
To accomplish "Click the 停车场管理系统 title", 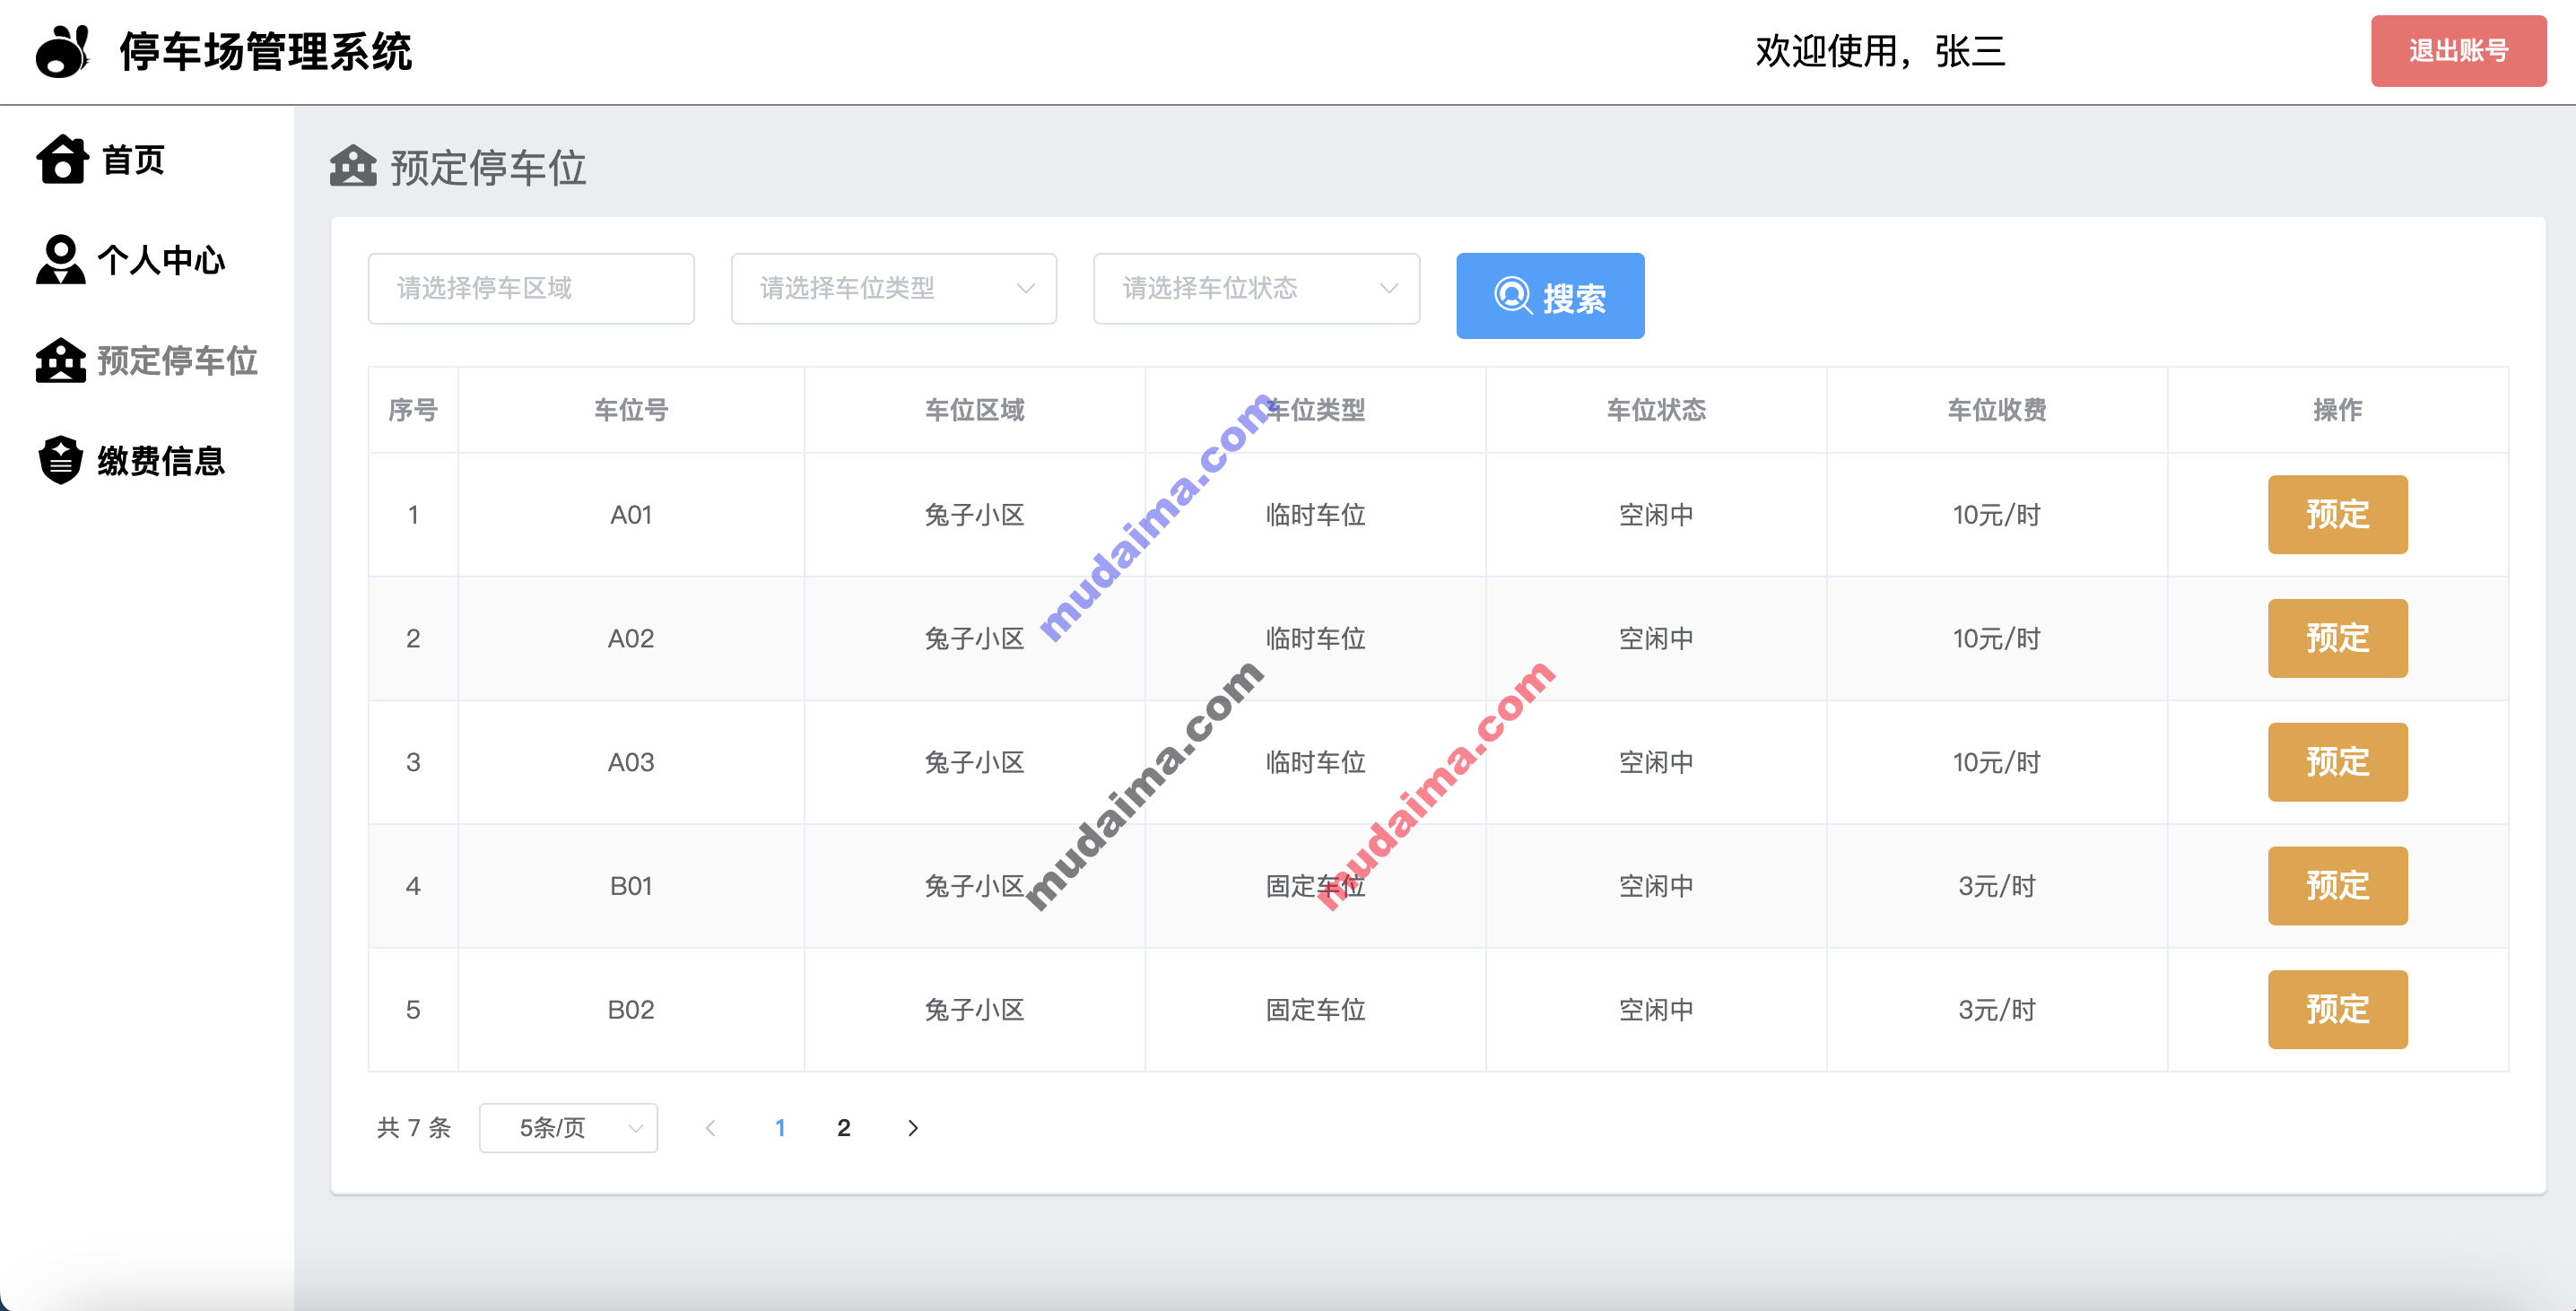I will click(266, 51).
